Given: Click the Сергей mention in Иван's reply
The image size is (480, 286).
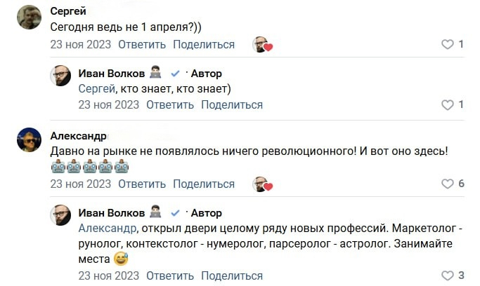Looking at the screenshot, I should point(96,88).
